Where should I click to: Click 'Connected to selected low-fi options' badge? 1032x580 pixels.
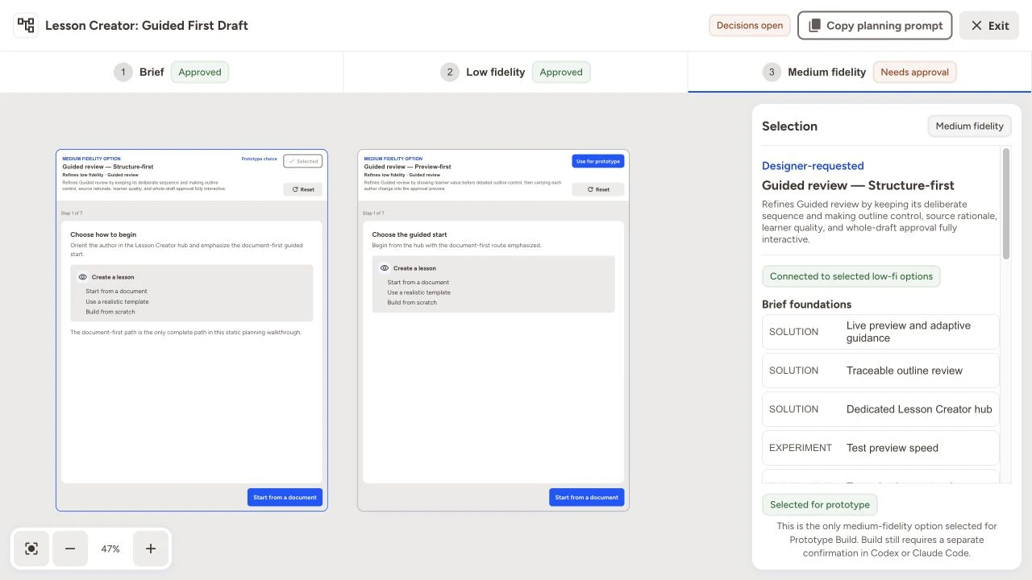tap(851, 276)
